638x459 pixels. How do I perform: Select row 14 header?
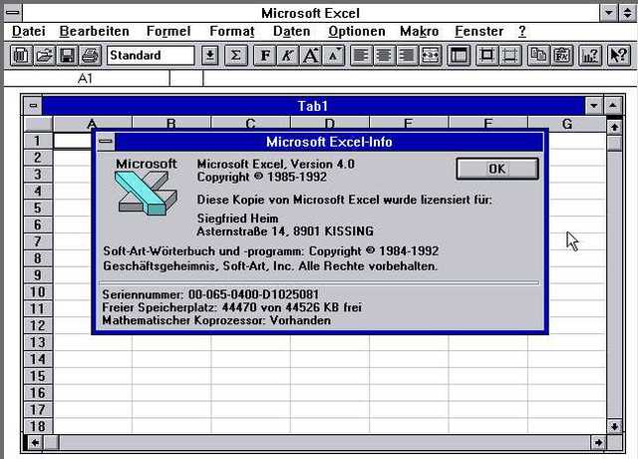pos(38,359)
